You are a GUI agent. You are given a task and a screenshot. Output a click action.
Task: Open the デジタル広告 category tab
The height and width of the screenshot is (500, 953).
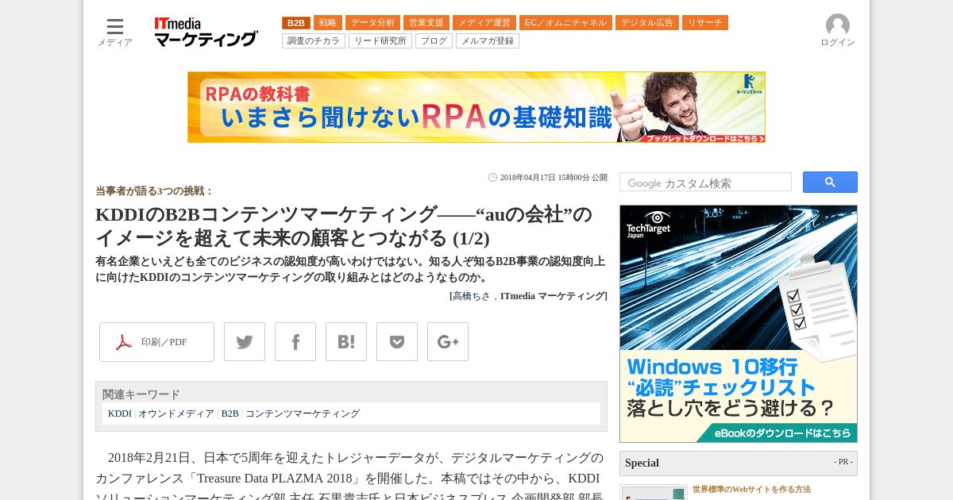click(647, 23)
